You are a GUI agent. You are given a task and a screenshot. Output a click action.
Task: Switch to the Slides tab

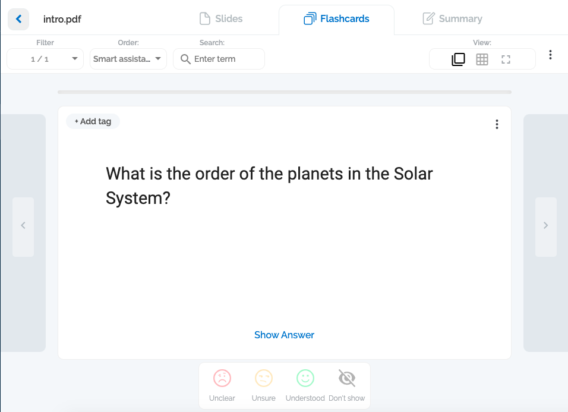[x=220, y=18]
